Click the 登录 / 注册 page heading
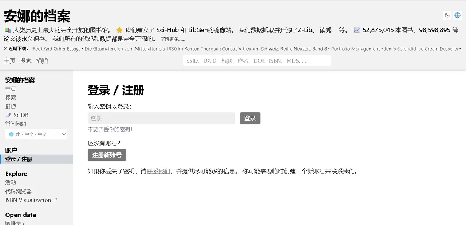Screen dimensions: 466x225 pos(116,90)
